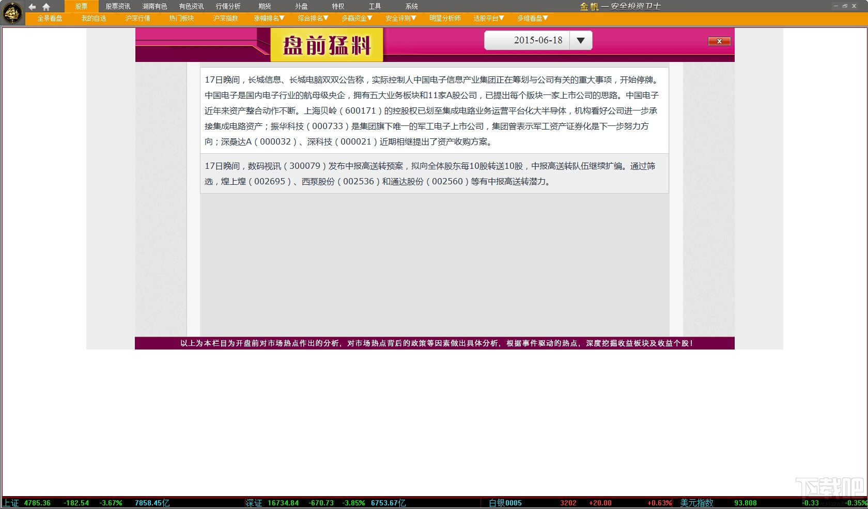Image resolution: width=868 pixels, height=509 pixels.
Task: Click the 2015-06-18 date field
Action: (528, 40)
